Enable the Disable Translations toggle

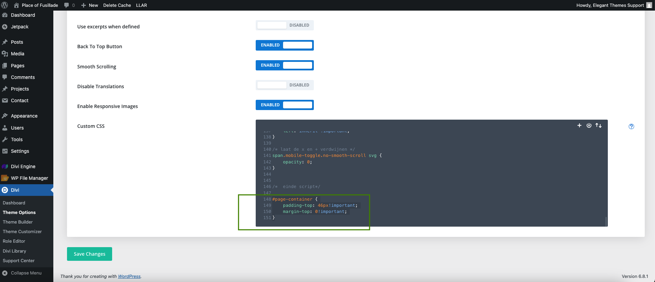pos(284,85)
